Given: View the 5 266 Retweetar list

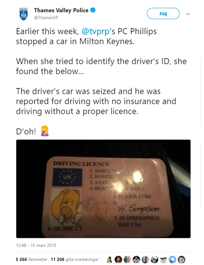Looking at the screenshot, I should click(32, 260).
